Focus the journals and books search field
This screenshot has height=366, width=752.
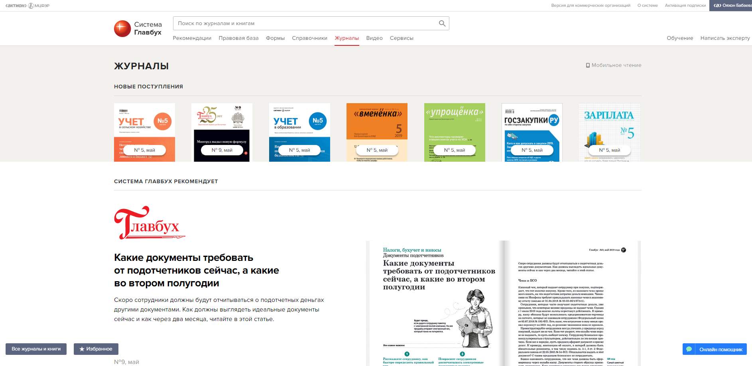coord(311,23)
